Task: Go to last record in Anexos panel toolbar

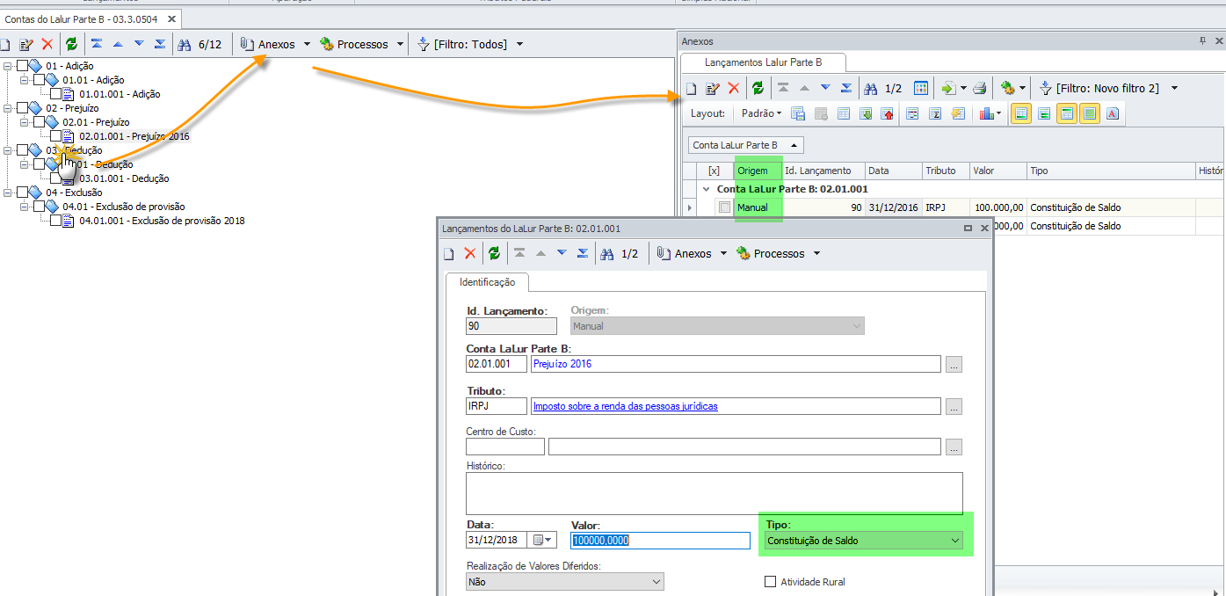Action: coord(846,88)
